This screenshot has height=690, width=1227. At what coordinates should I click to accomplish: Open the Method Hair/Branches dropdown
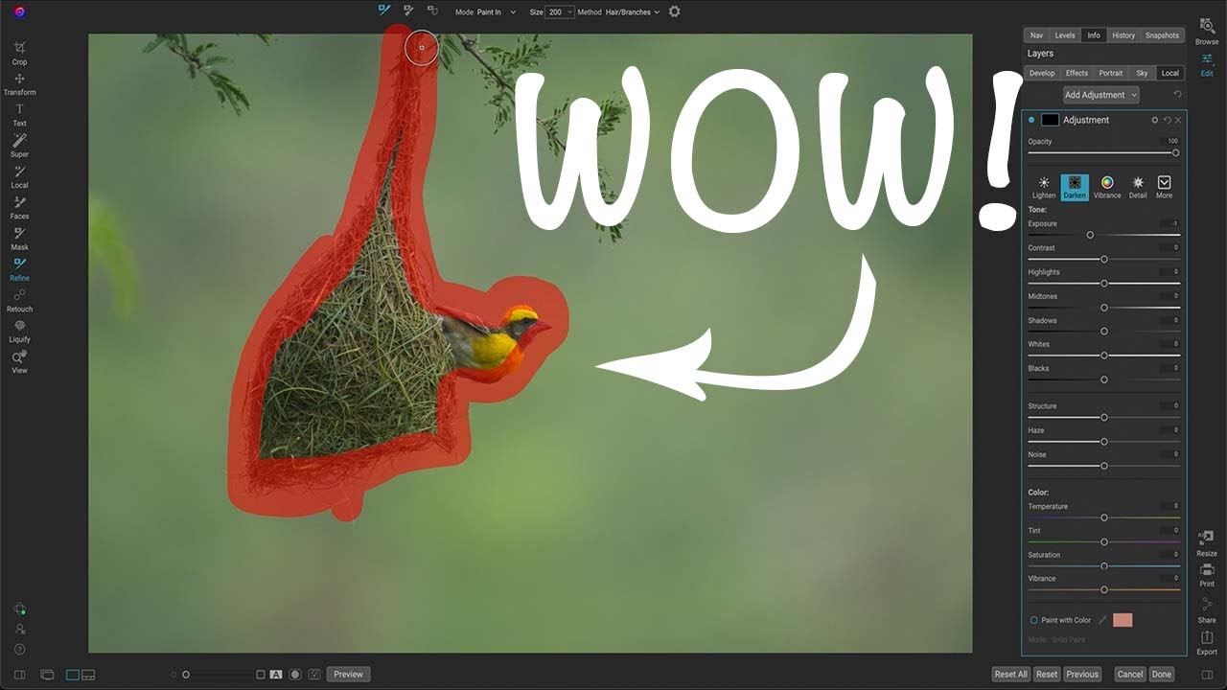633,12
